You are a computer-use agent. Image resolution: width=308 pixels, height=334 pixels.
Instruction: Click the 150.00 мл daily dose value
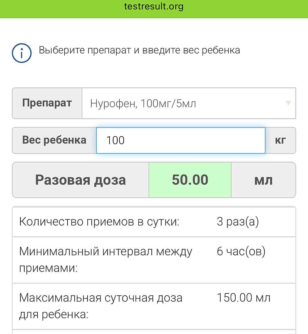tap(243, 298)
